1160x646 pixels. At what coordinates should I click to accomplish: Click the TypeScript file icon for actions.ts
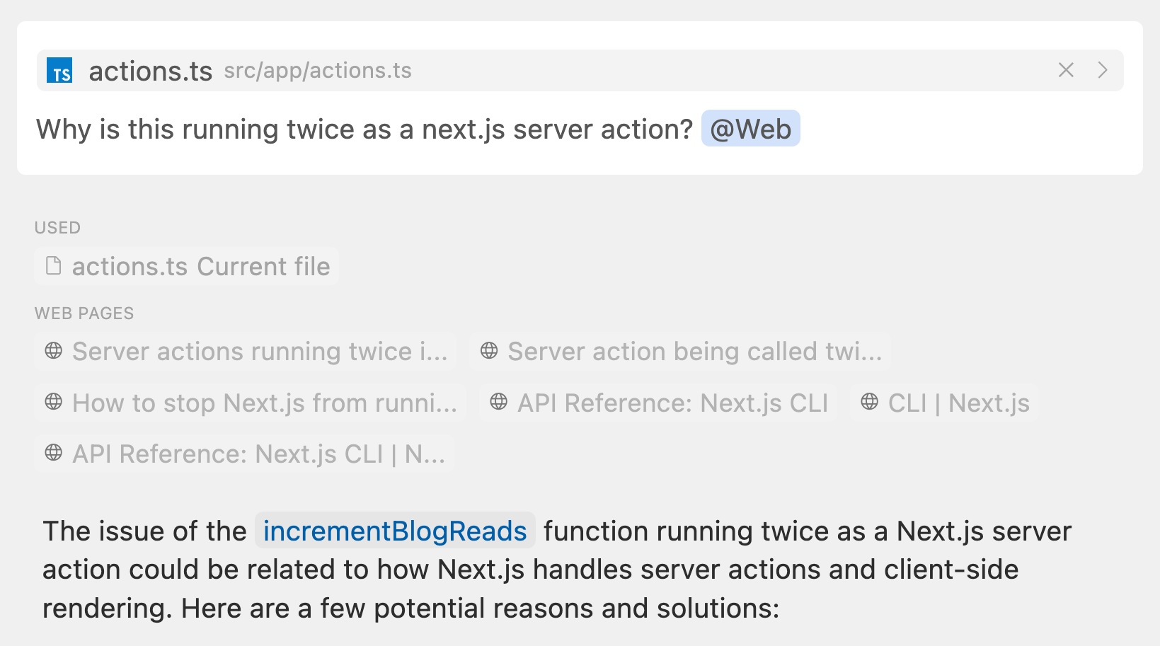pyautogui.click(x=59, y=71)
